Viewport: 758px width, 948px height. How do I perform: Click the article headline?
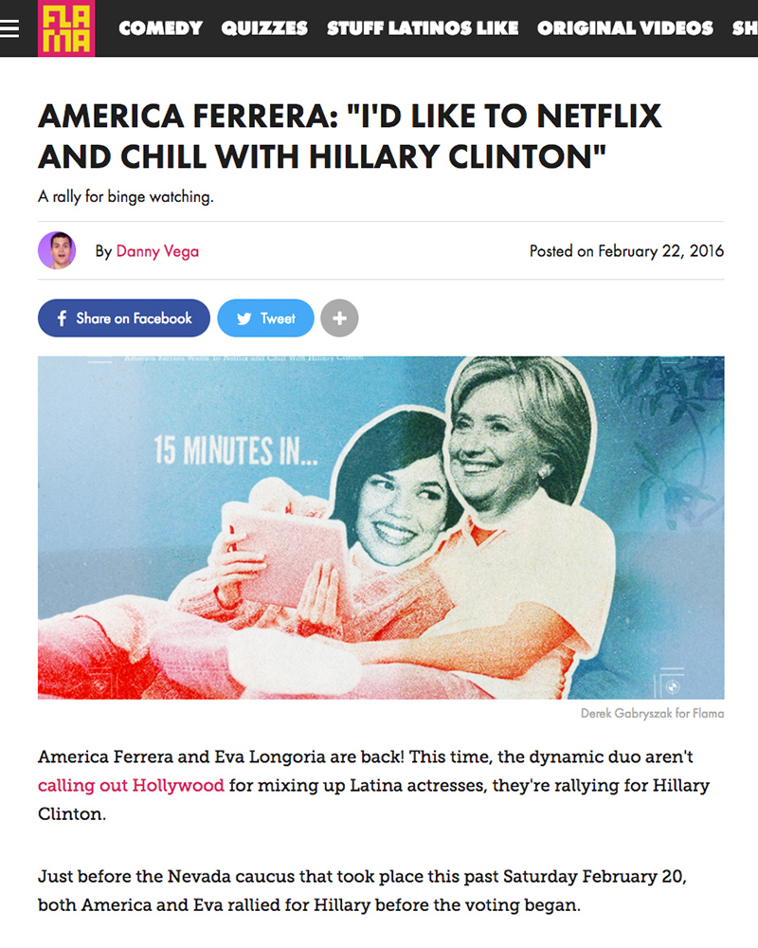(x=350, y=137)
